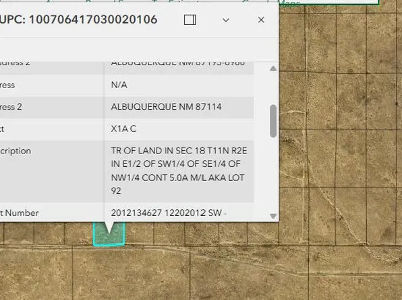Collapse the popup with the chevron

(x=225, y=20)
